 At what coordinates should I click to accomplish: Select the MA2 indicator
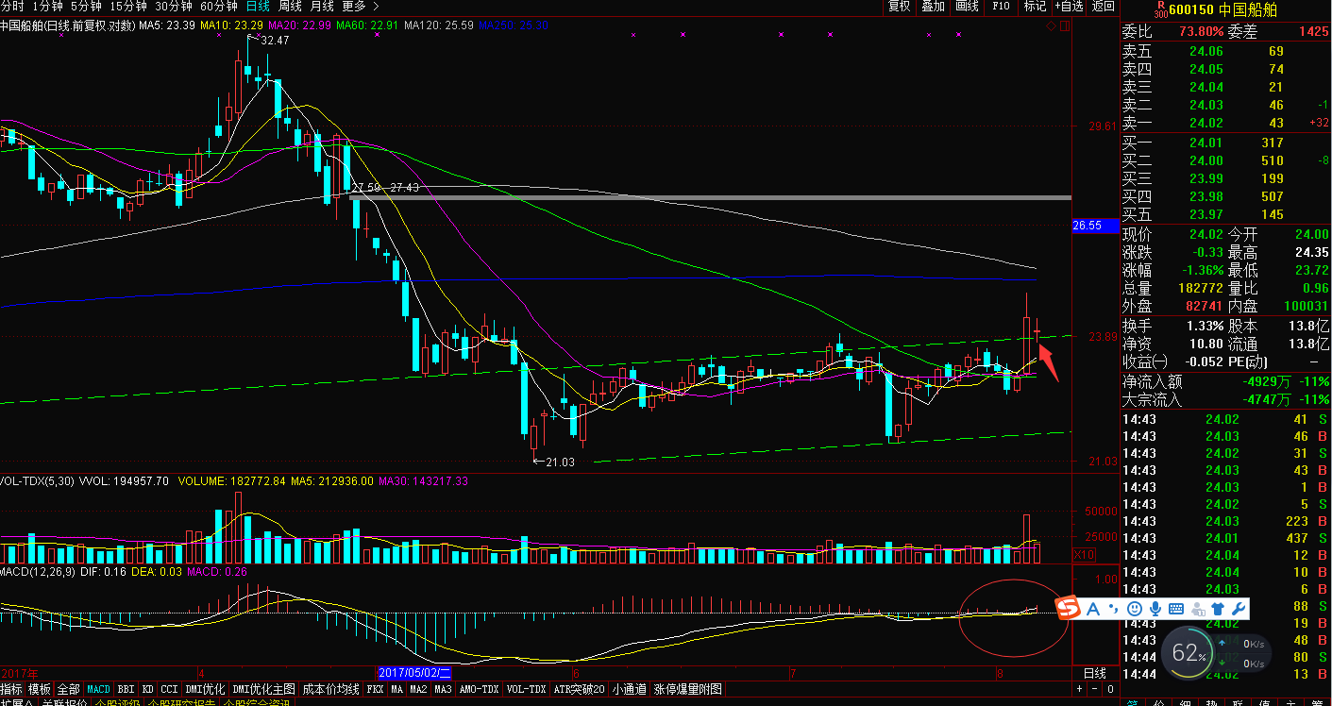[x=420, y=690]
